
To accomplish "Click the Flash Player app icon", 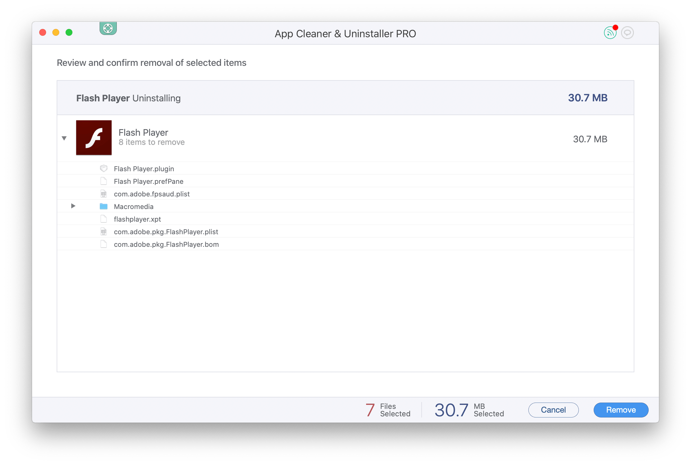I will 94,138.
